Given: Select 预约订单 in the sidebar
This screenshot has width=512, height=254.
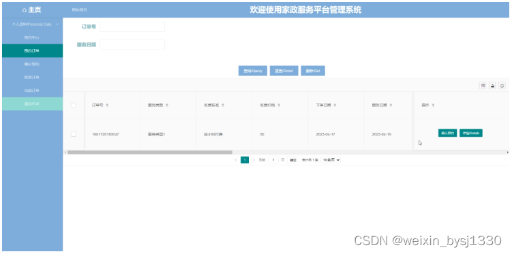Looking at the screenshot, I should tap(31, 51).
